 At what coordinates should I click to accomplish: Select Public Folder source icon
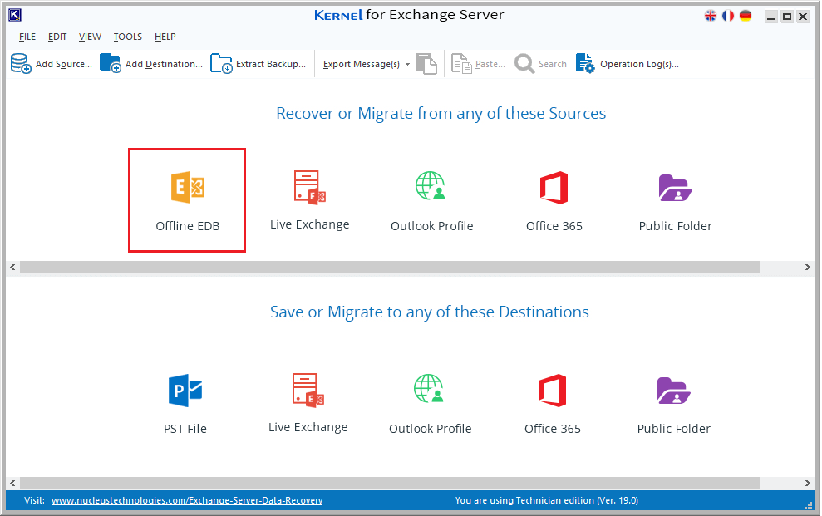tap(675, 188)
